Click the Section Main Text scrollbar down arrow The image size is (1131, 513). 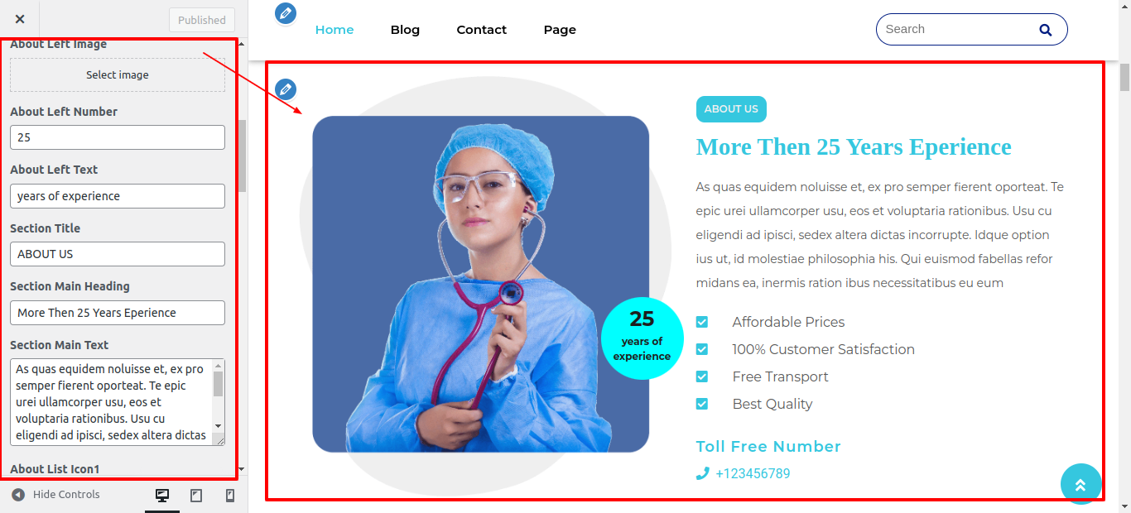(x=219, y=425)
